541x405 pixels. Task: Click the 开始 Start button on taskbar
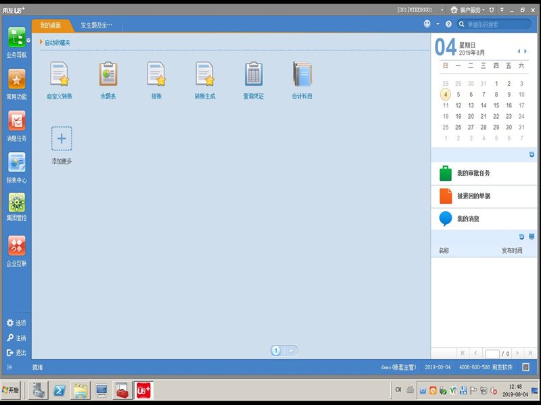(11, 390)
